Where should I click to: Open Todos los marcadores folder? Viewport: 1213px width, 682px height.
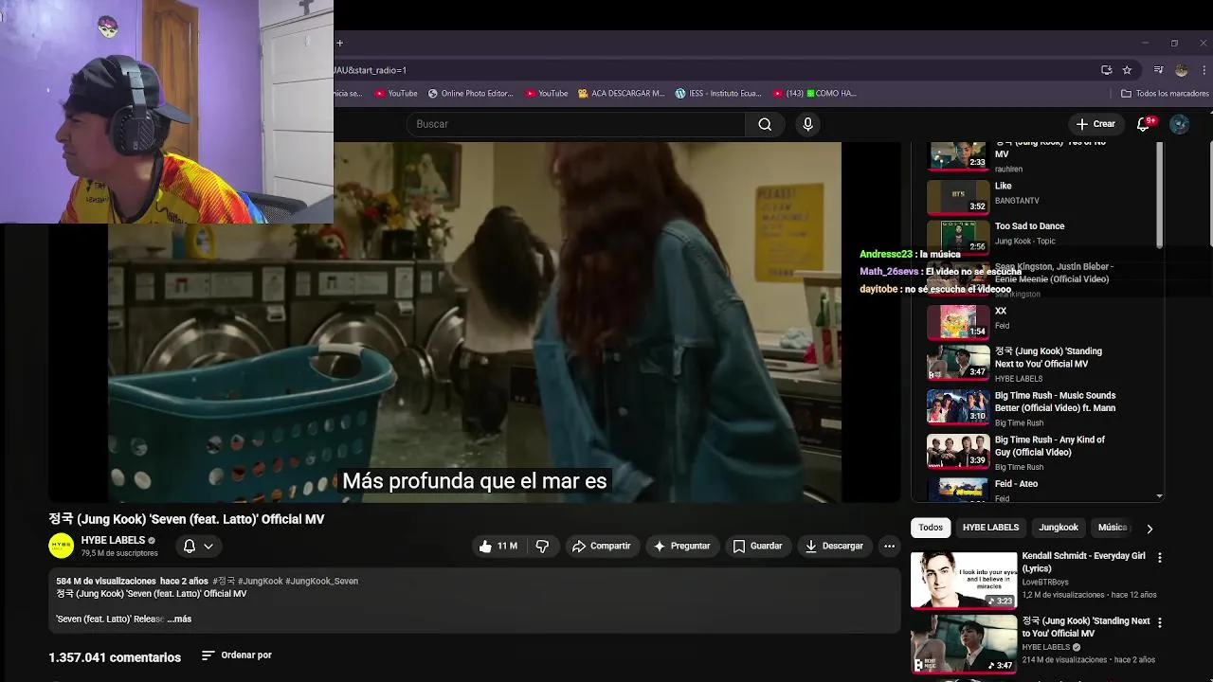coord(1165,94)
